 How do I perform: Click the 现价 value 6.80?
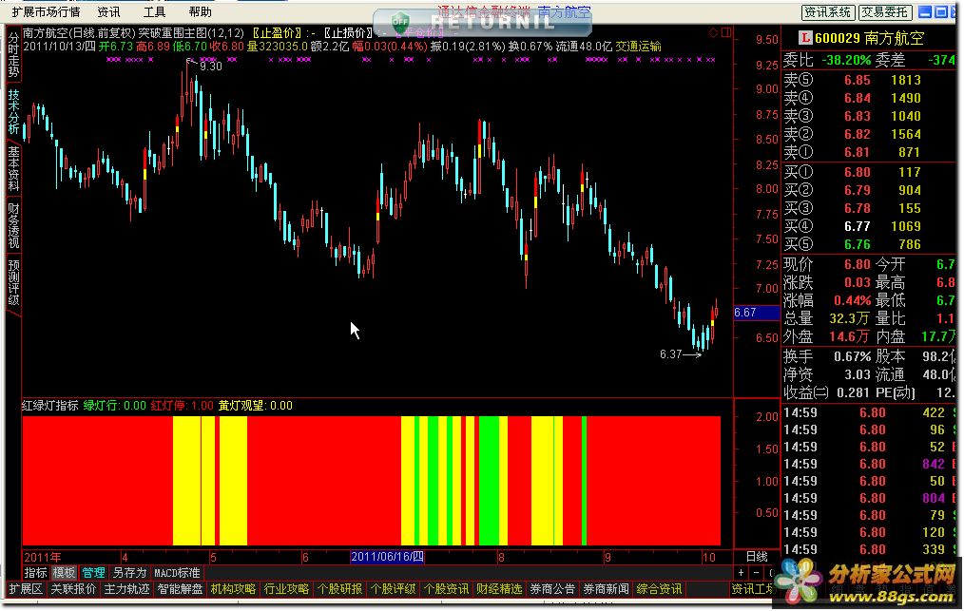[x=857, y=264]
